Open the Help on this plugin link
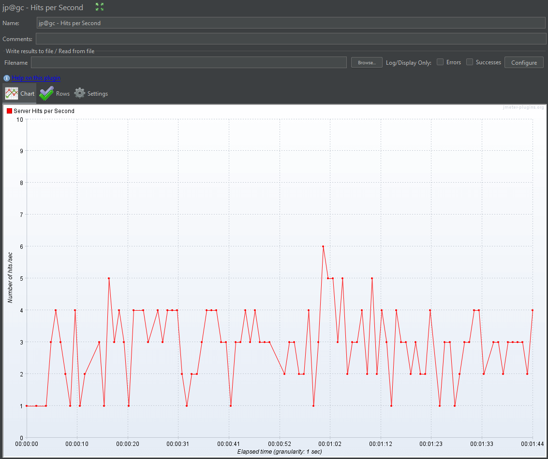The height and width of the screenshot is (459, 548). tap(35, 78)
